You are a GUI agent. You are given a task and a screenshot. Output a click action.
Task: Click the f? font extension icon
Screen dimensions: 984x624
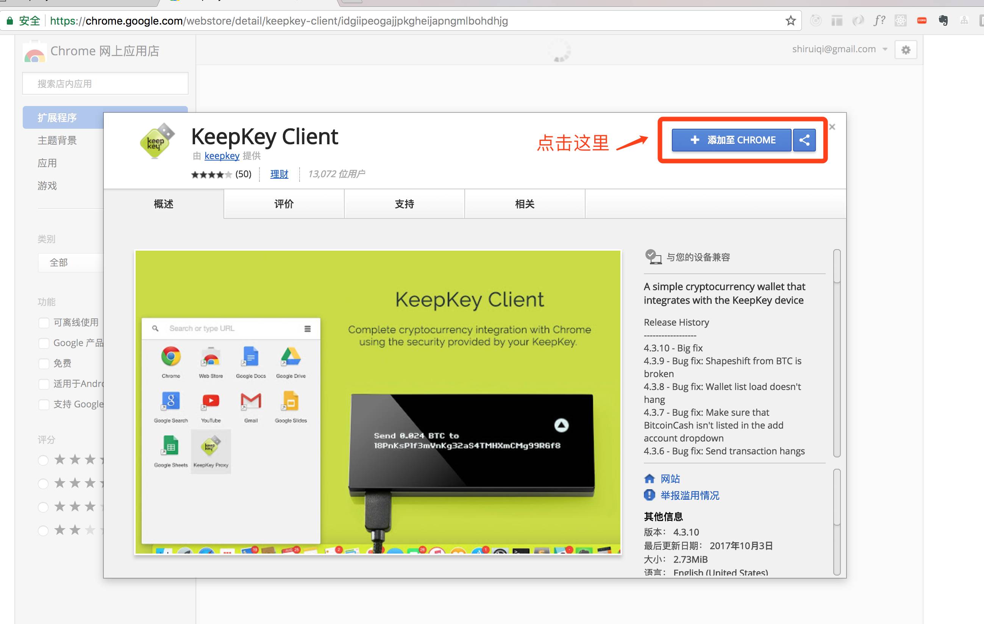point(879,20)
